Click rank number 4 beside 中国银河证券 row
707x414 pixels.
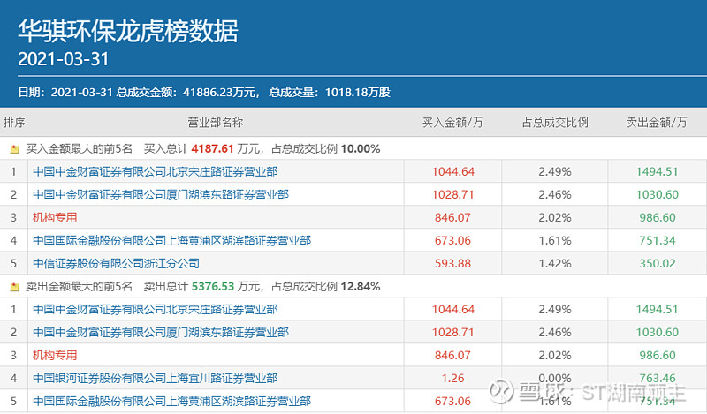(x=13, y=379)
